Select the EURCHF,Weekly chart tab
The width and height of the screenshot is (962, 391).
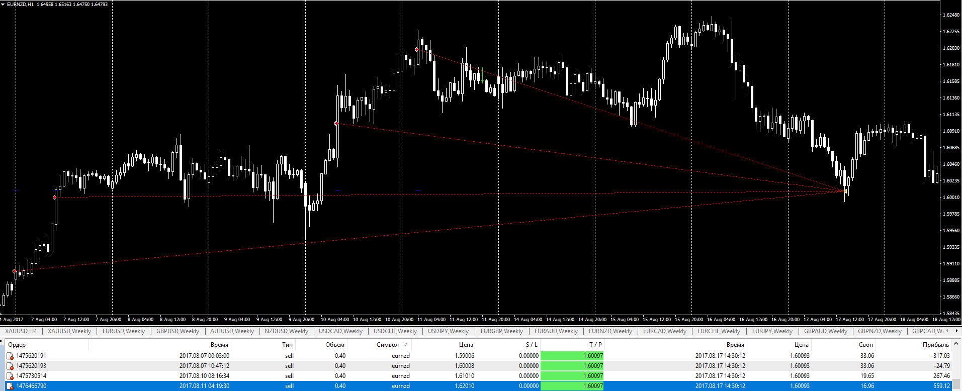click(x=719, y=331)
